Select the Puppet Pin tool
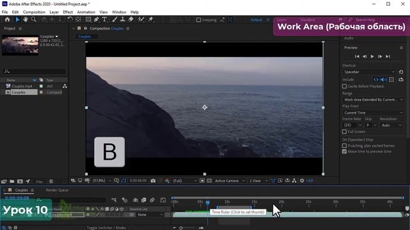This screenshot has width=410, height=230. coord(151,20)
